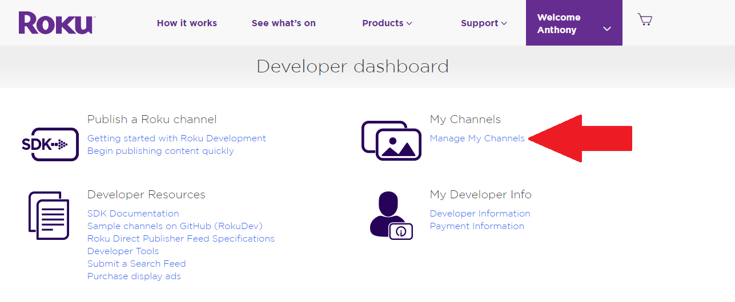Click the Roku logo
The width and height of the screenshot is (735, 302).
tap(56, 23)
